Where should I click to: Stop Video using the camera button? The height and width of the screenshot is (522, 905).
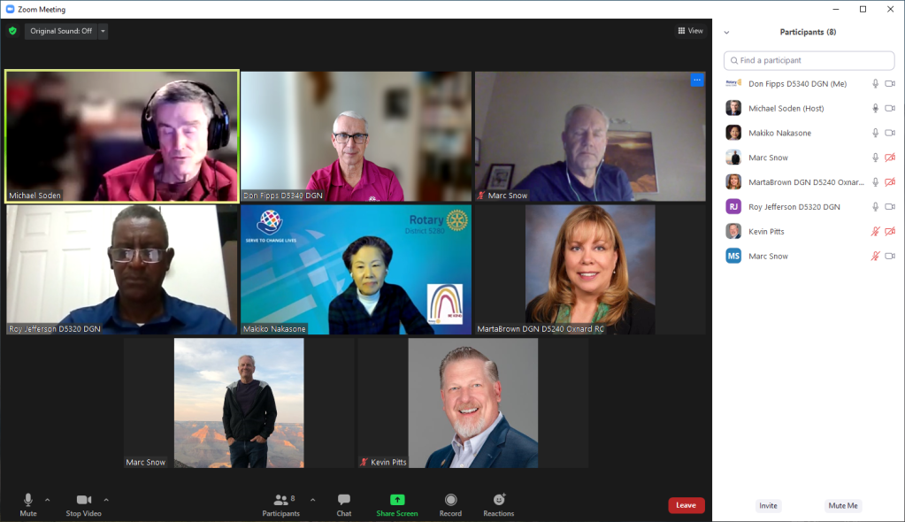(83, 500)
